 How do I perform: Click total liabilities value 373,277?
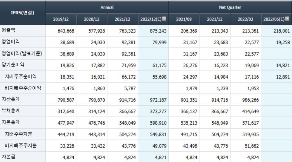click(158, 112)
